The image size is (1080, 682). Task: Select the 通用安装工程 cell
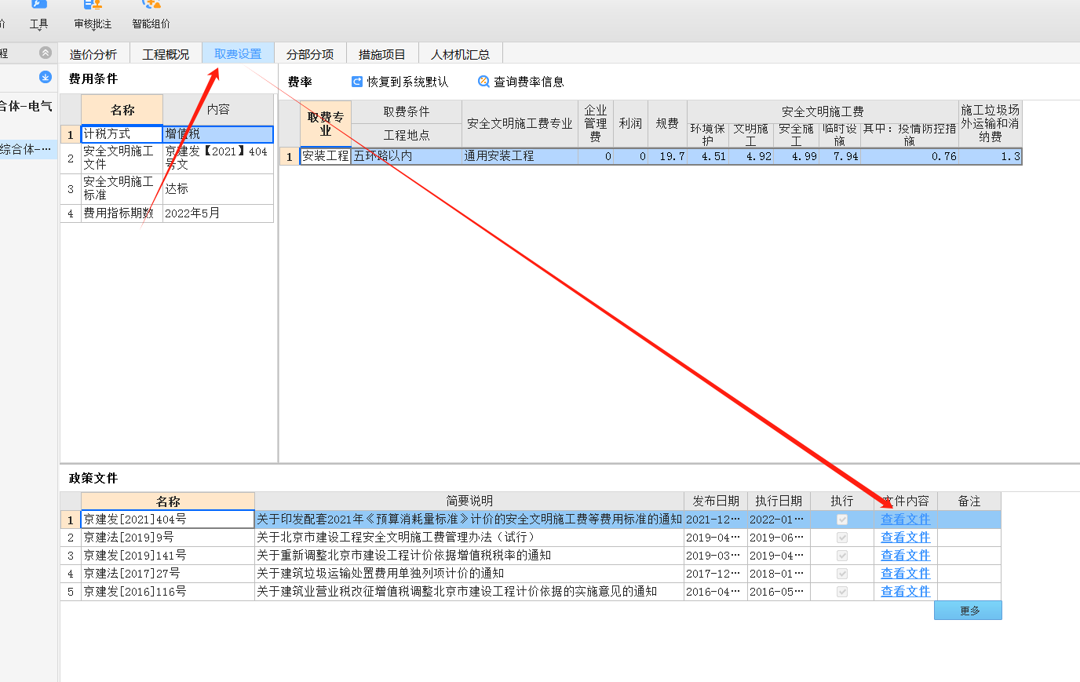click(x=520, y=156)
